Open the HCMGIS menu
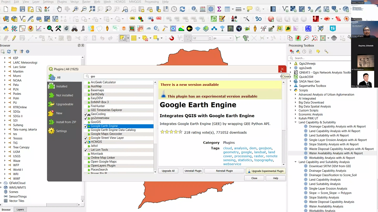The image size is (378, 212). coord(120,2)
